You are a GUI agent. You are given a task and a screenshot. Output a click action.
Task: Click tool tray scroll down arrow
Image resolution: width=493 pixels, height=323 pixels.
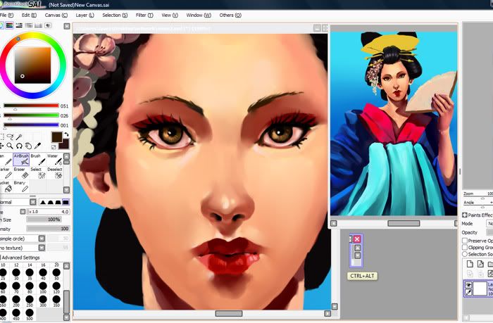67,190
